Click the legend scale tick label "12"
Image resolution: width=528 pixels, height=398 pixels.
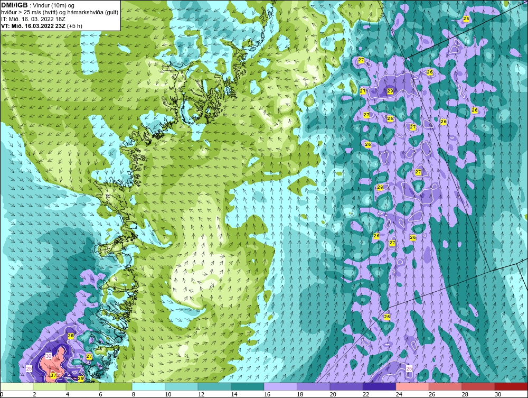pos(201,394)
